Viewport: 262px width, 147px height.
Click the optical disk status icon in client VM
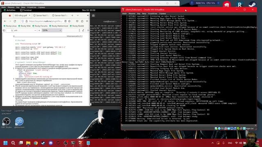(x=219, y=129)
